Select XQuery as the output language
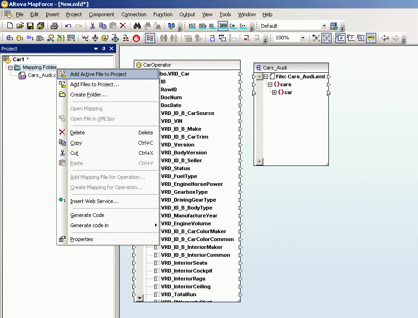Image resolution: width=418 pixels, height=318 pixels. coord(212,26)
